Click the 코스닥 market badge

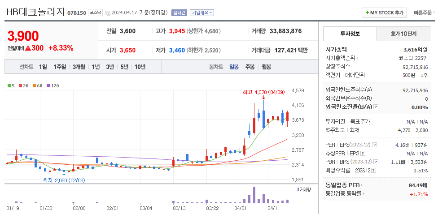pyautogui.click(x=96, y=13)
